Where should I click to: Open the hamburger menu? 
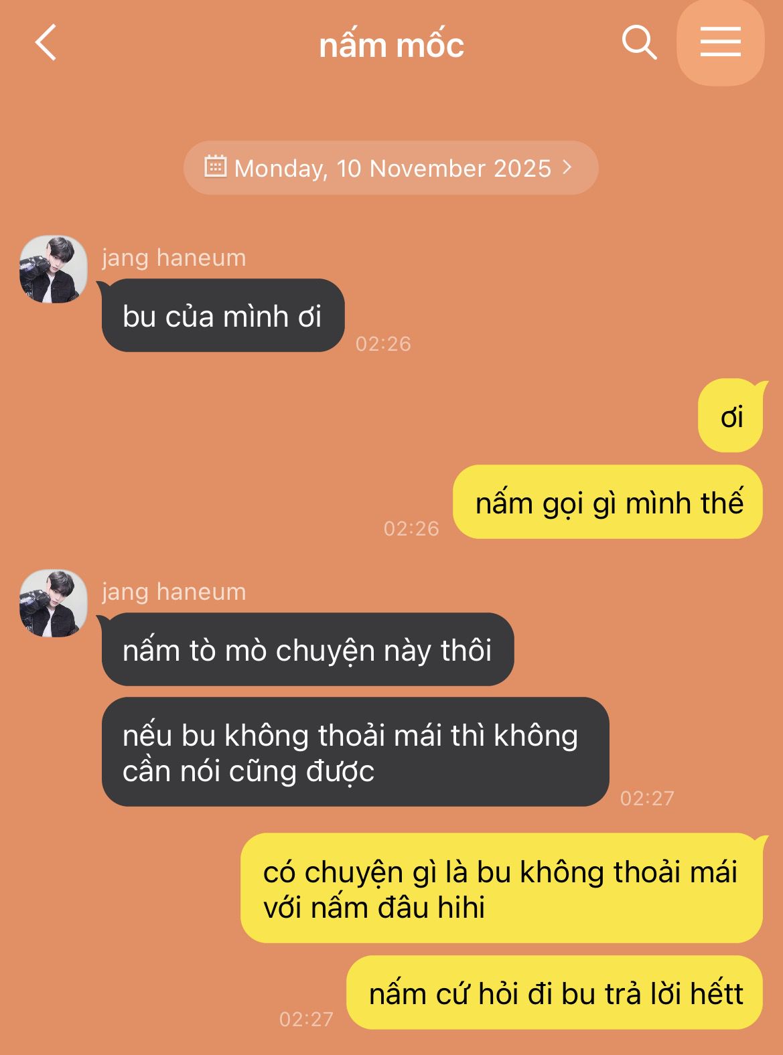(x=721, y=42)
